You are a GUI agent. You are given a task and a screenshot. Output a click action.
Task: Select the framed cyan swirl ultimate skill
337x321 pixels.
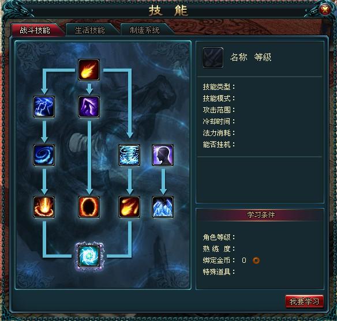89,256
